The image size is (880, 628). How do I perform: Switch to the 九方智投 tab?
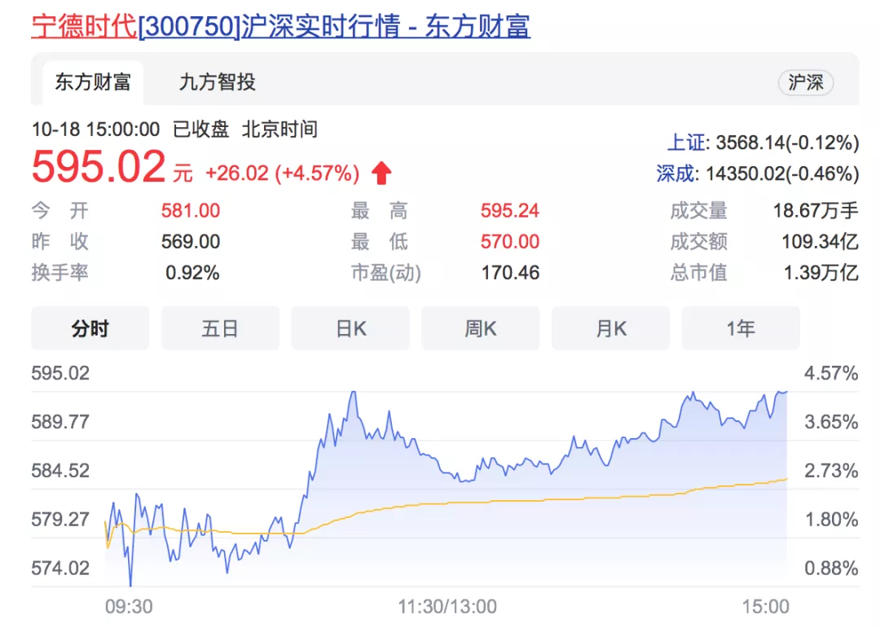218,82
